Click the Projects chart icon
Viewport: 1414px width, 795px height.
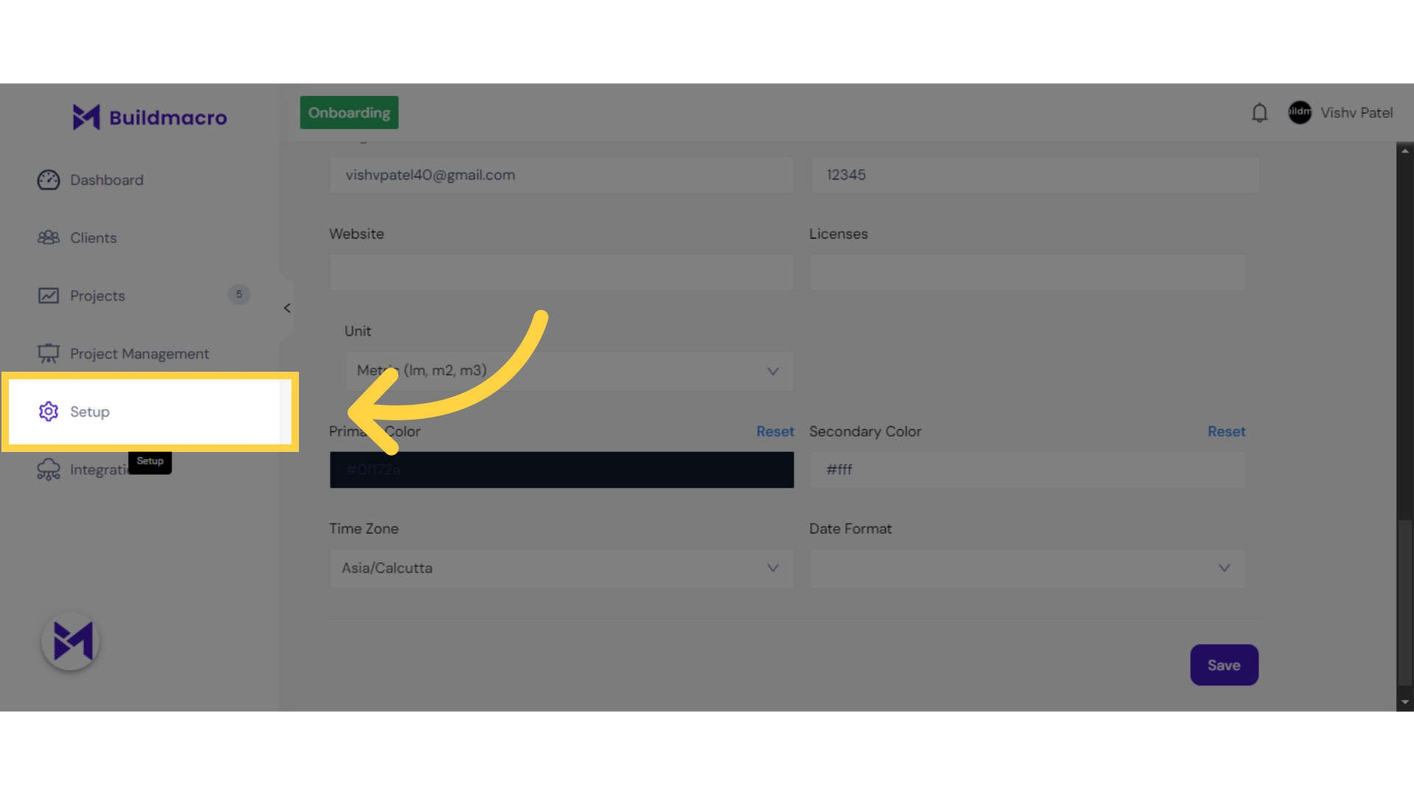[49, 296]
